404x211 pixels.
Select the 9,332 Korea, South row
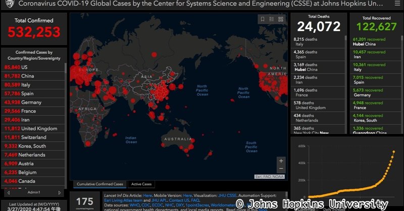[33, 146]
